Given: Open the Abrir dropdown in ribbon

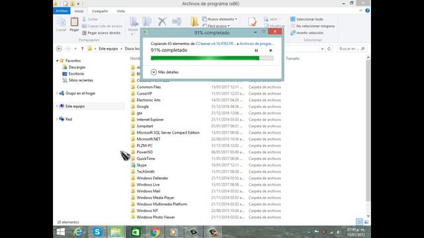Looking at the screenshot, I should 272,19.
